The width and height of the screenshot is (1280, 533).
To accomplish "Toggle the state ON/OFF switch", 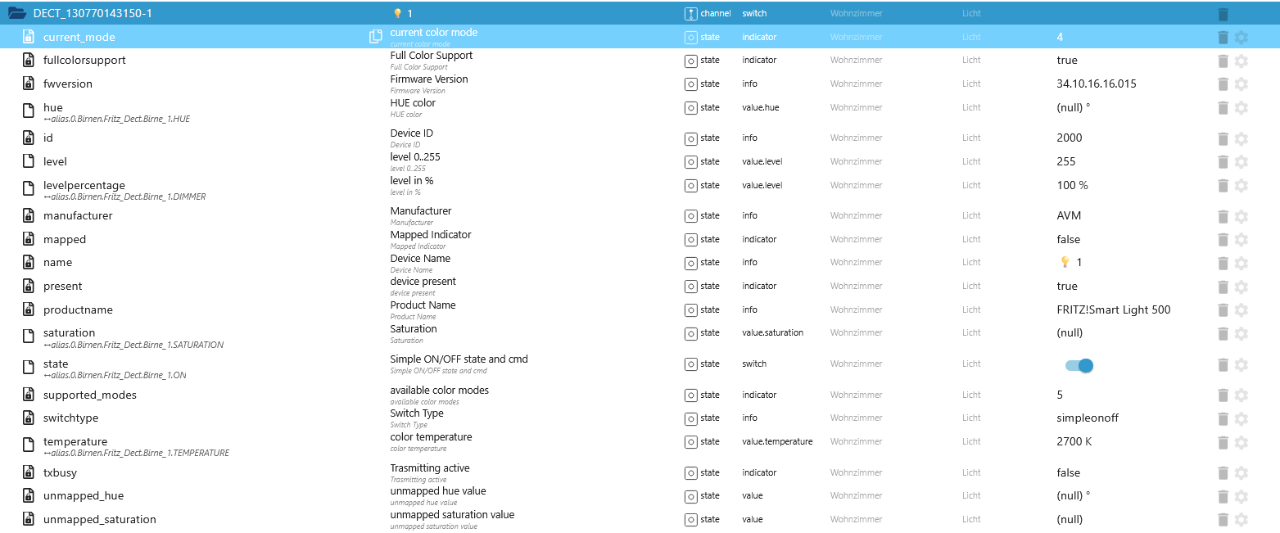I will click(x=1079, y=365).
